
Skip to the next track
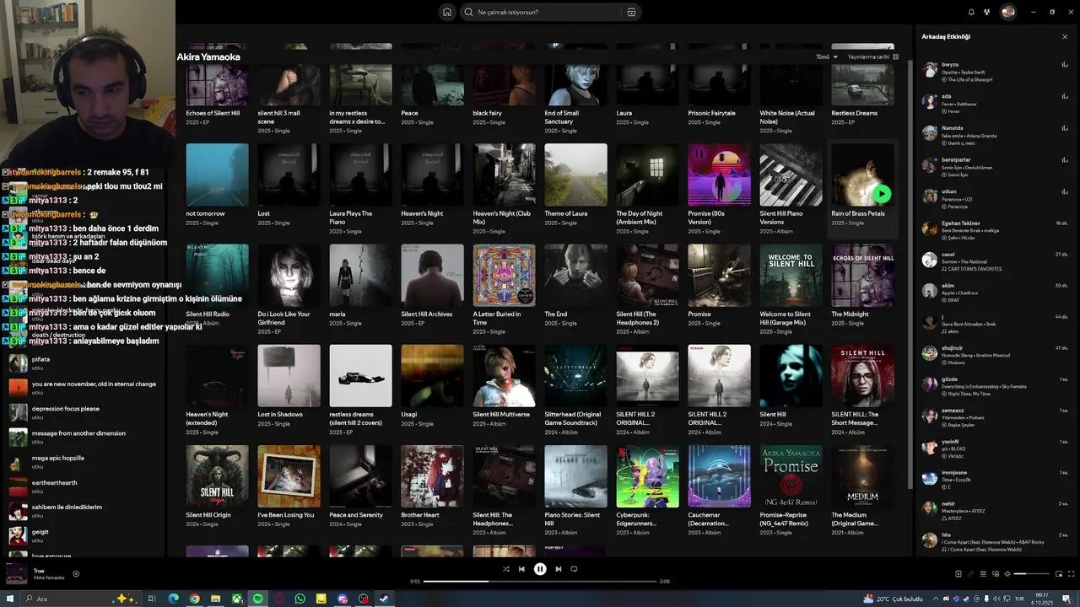pyautogui.click(x=558, y=569)
